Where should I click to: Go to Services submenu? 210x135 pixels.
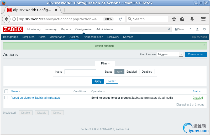pos(128,37)
